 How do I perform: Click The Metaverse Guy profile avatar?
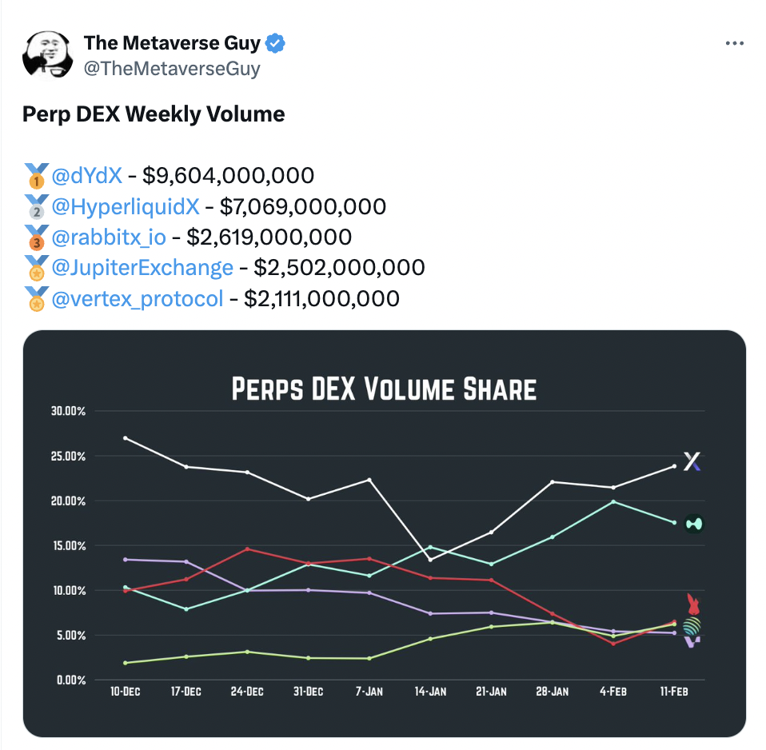pyautogui.click(x=47, y=54)
